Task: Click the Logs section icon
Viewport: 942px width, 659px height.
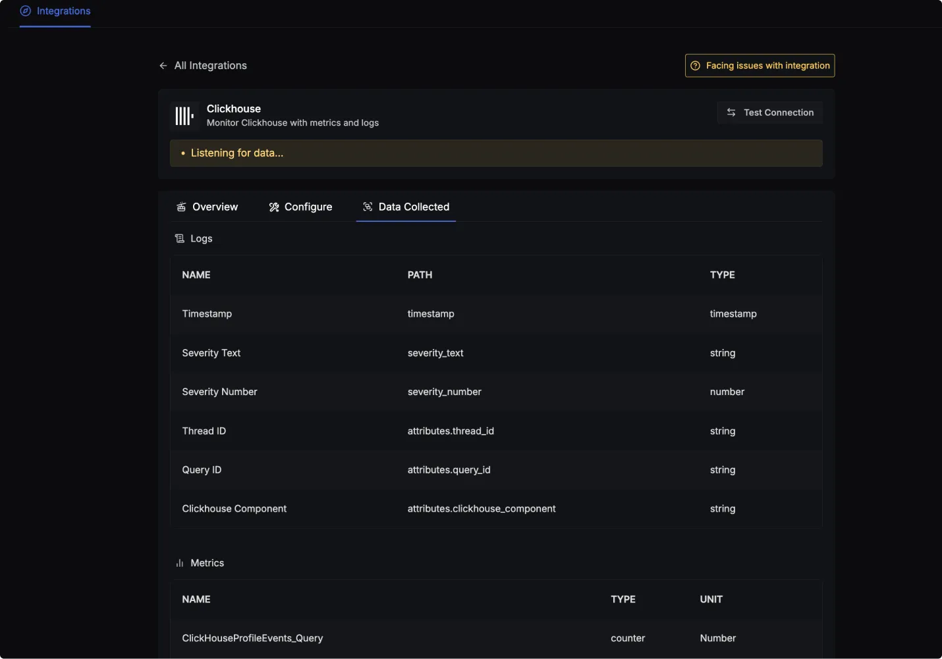Action: (180, 238)
